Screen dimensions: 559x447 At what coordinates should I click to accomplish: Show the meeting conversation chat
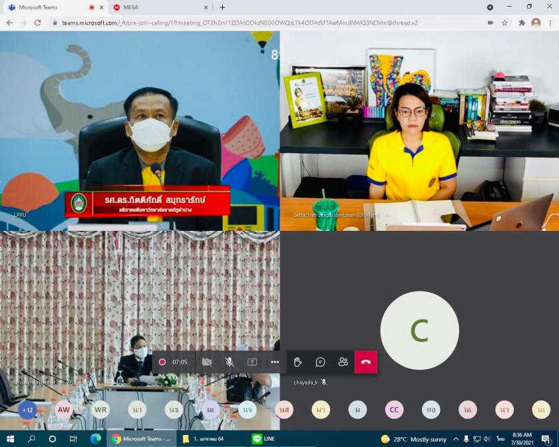[x=321, y=362]
